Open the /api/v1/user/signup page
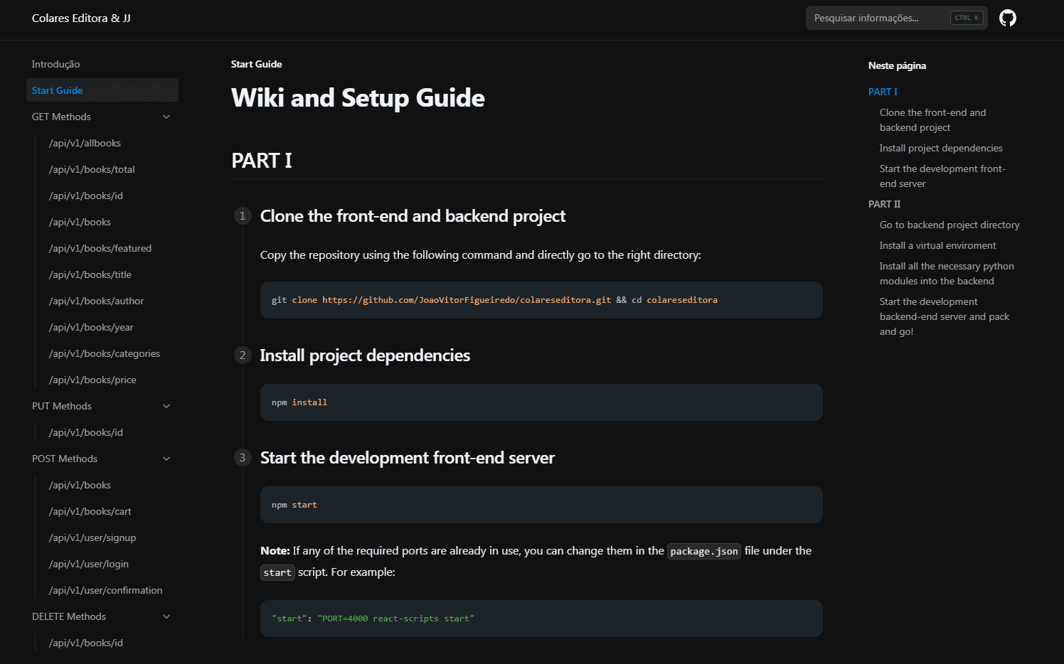This screenshot has height=664, width=1064. tap(92, 537)
